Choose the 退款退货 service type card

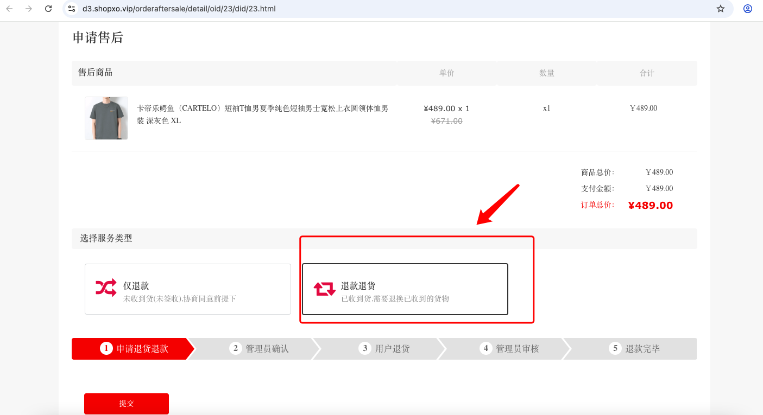click(x=405, y=289)
